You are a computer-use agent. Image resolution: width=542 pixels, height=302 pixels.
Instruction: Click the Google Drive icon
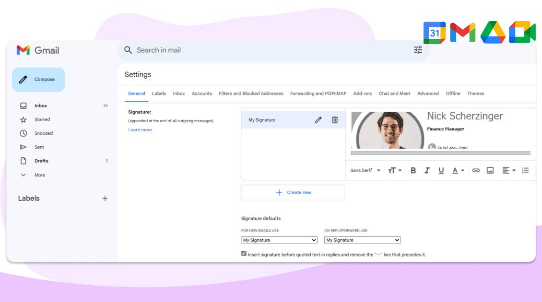coord(493,32)
